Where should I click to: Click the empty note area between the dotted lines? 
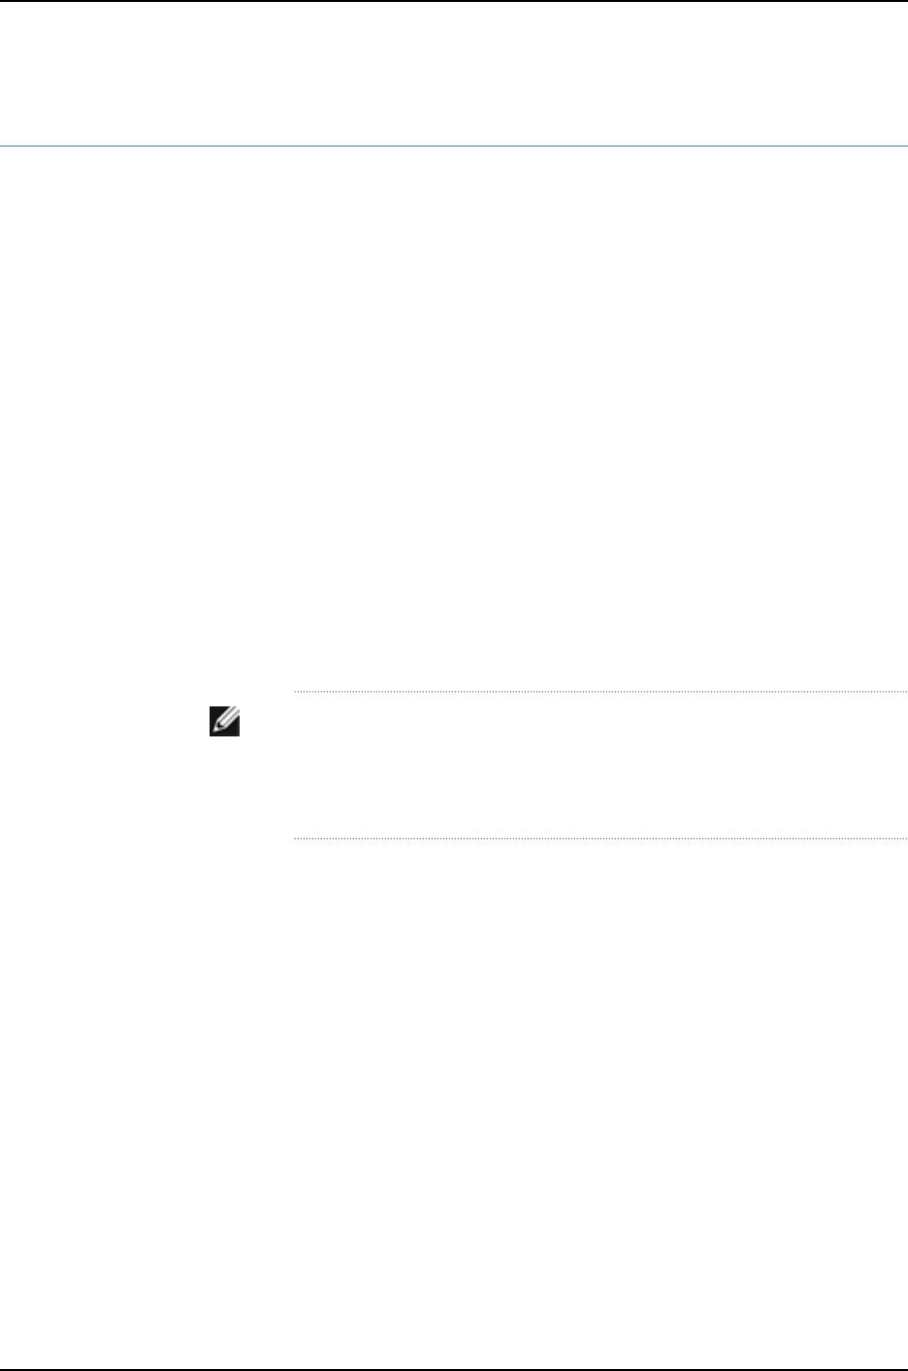pos(600,766)
